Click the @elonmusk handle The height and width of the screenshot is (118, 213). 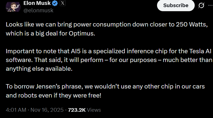click(x=39, y=11)
